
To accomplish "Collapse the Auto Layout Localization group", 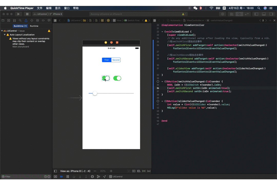I will coord(5,35).
